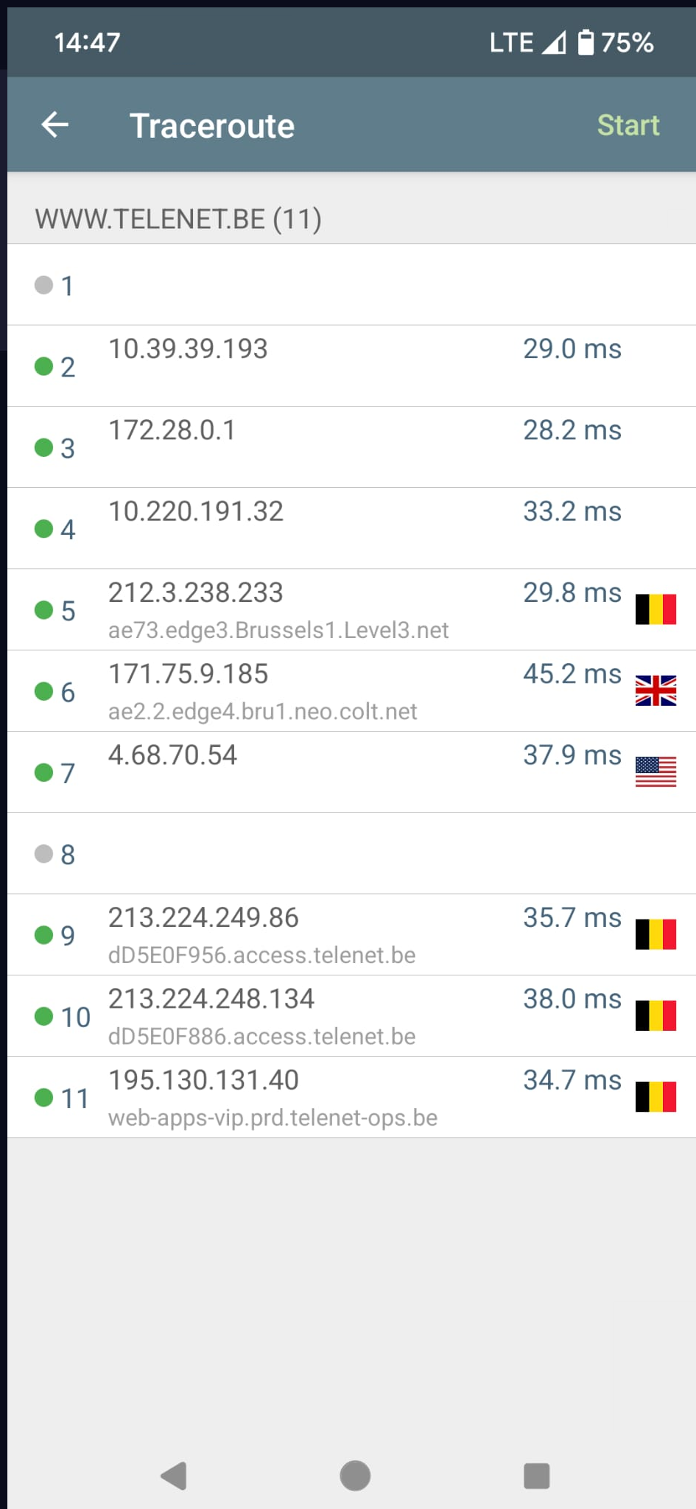This screenshot has width=696, height=1509.
Task: Tap hostname ae73.edge3.Brussels1.Level3.net
Action: (x=278, y=631)
